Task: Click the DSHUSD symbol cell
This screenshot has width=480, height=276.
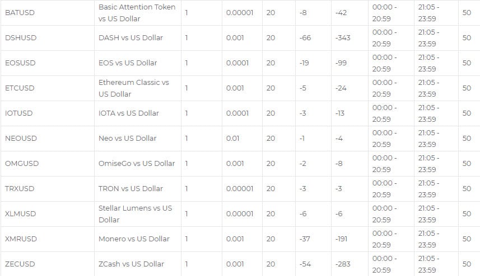Action: tap(20, 37)
